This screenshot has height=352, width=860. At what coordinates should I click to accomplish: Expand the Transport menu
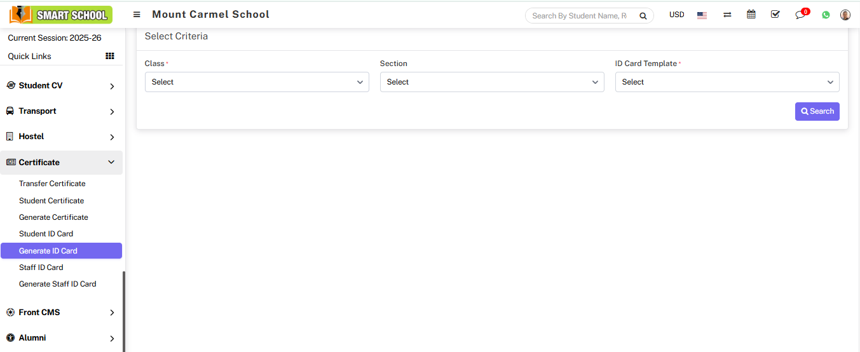(x=61, y=111)
